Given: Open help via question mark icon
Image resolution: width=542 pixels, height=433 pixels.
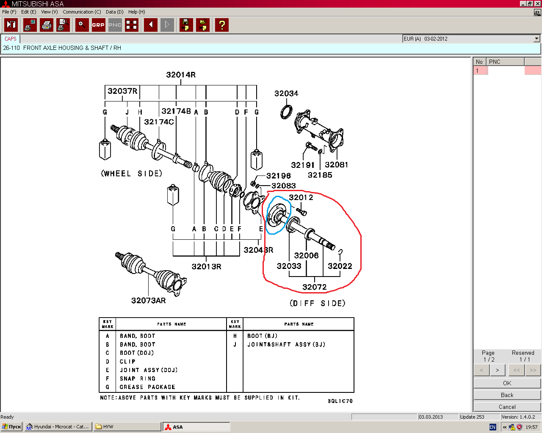Looking at the screenshot, I should (x=221, y=25).
